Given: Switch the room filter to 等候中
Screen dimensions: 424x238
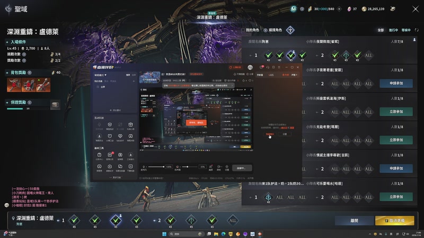Looking at the screenshot, I should pyautogui.click(x=406, y=30).
